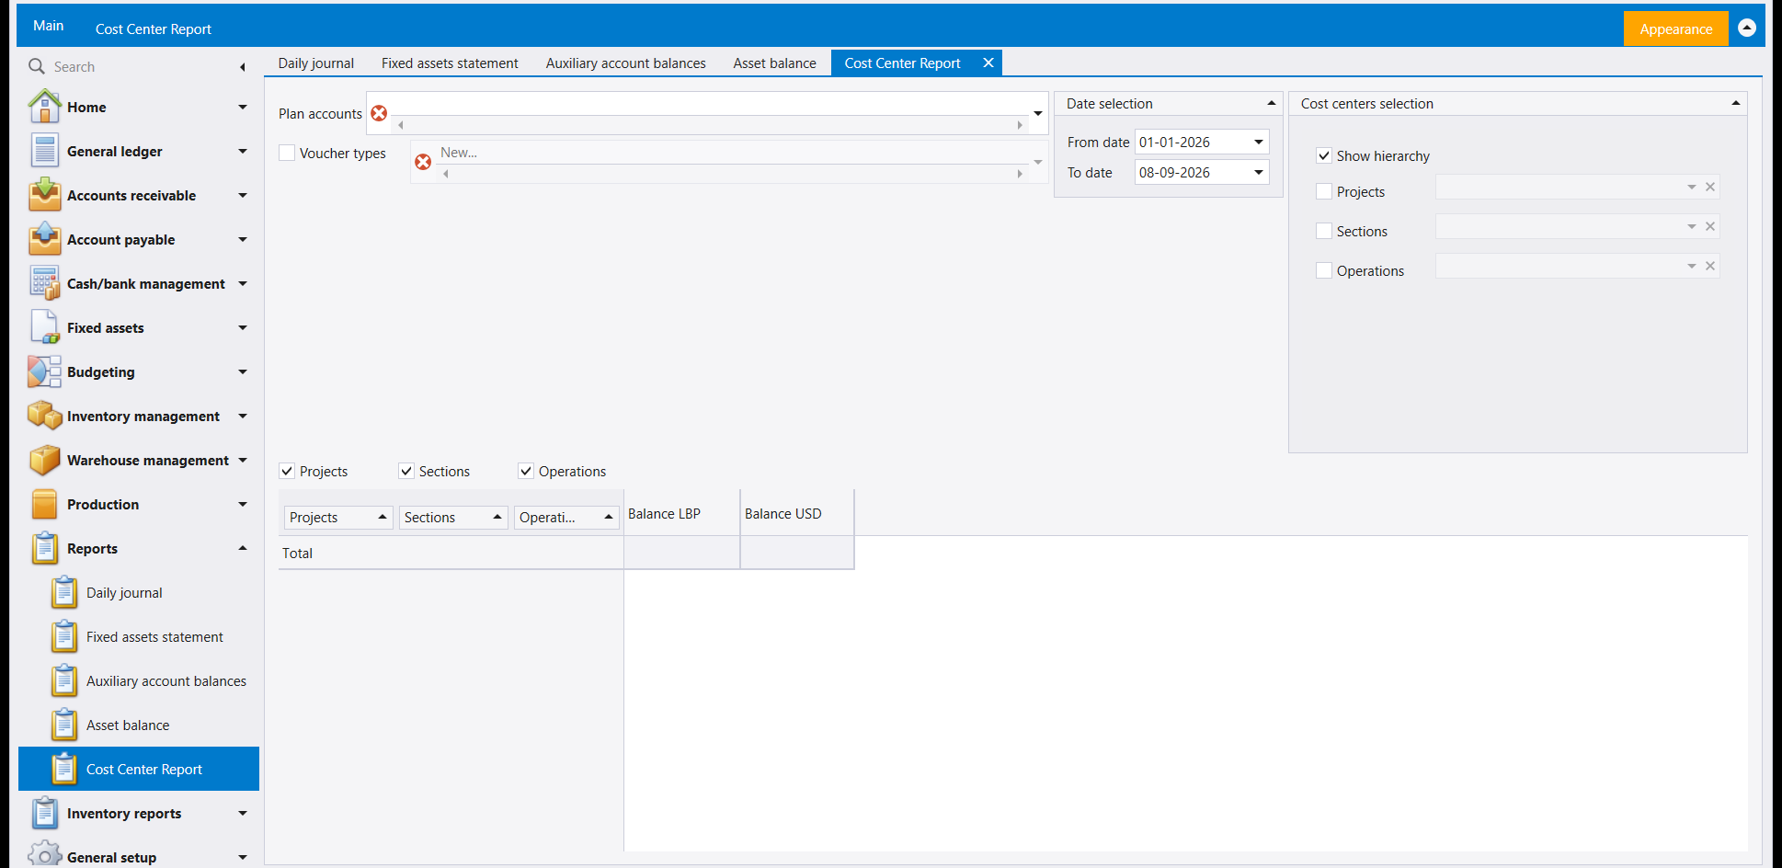Screen dimensions: 1782x868
Task: Open the Production module icon
Action: coord(44,504)
